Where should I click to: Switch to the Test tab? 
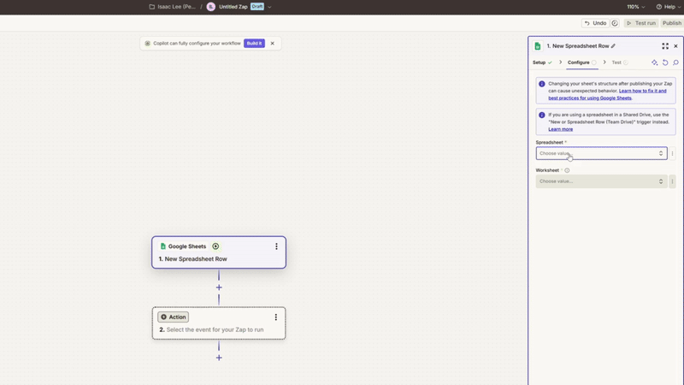click(x=616, y=62)
